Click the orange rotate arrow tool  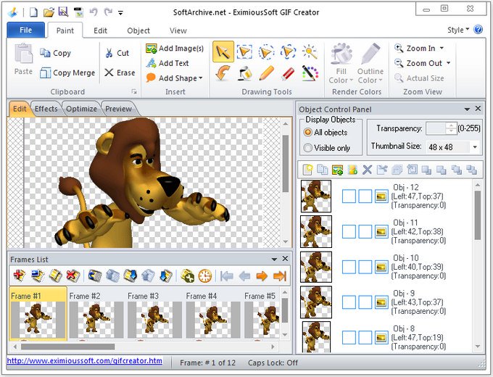tap(223, 74)
